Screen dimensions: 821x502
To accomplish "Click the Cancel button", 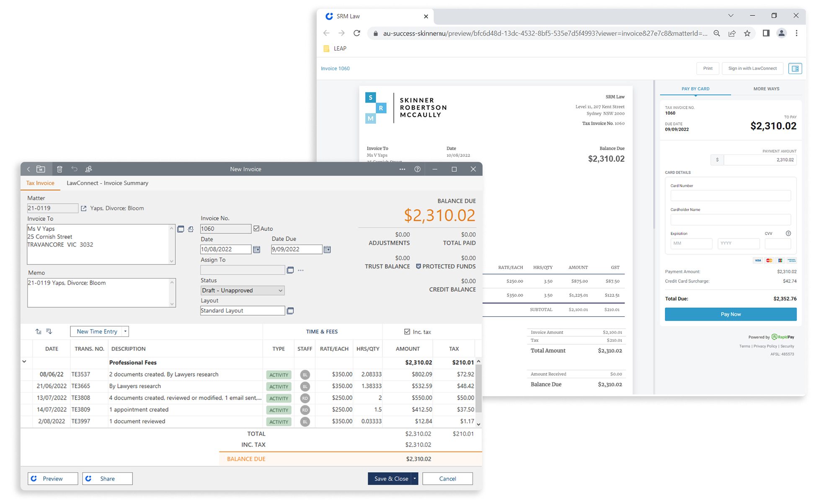I will (x=447, y=479).
